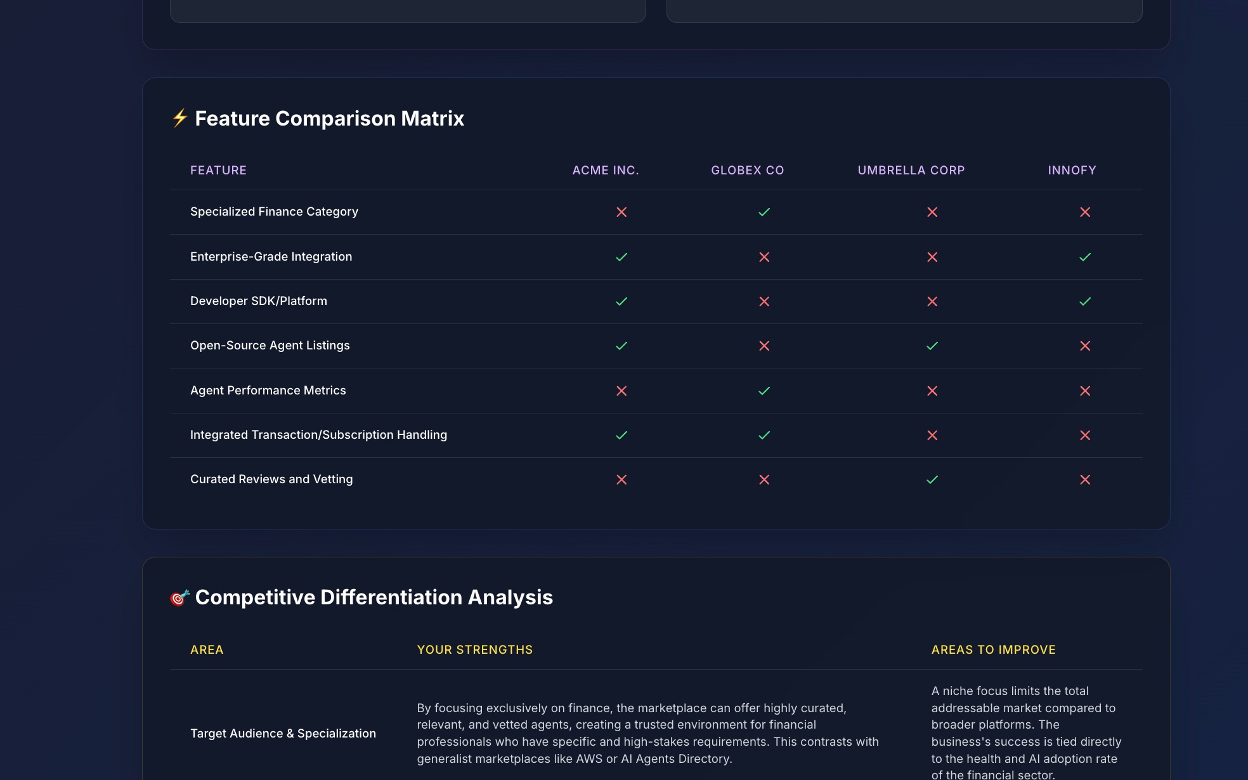
Task: Click Globex Co cross for Open-Source Agent Listings
Action: pos(764,346)
